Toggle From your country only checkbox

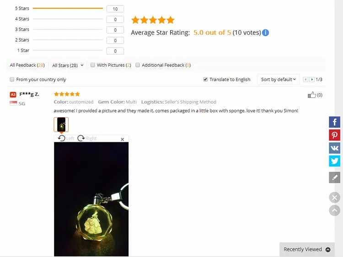(12, 80)
